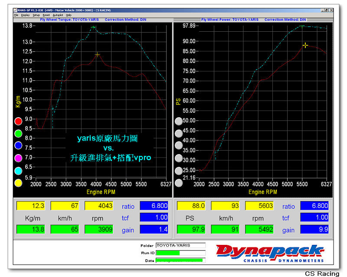Click the fifth grey circle on power chart
Screen dimensions: 347x277
pos(179,171)
